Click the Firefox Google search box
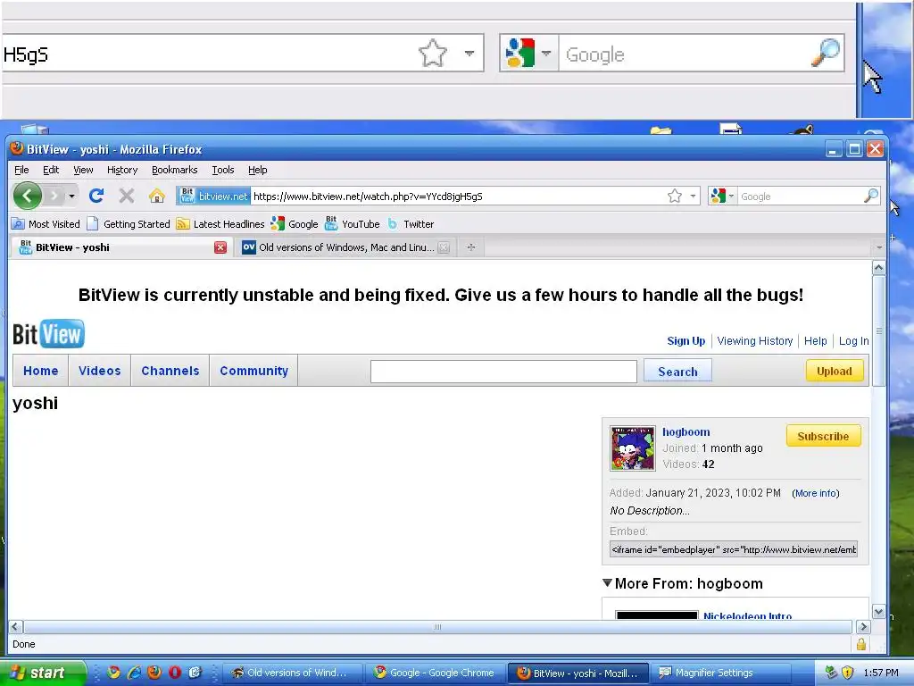This screenshot has width=914, height=686. coord(801,197)
